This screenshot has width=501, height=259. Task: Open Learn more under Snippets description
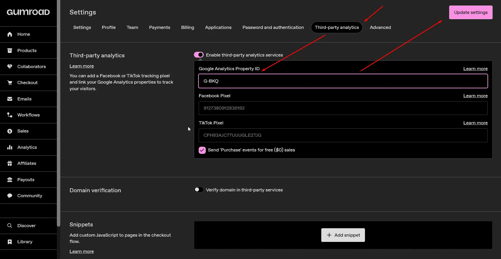pos(82,251)
